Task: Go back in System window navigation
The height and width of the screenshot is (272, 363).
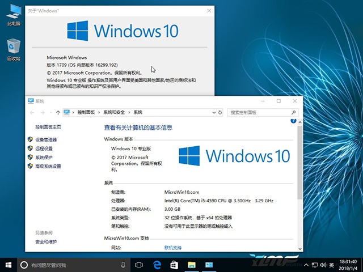Action: pos(32,113)
